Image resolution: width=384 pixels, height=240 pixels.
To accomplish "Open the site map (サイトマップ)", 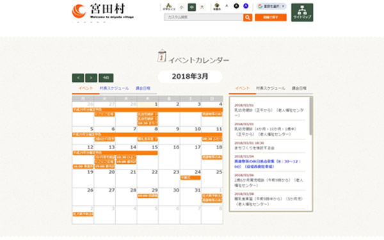I will coord(302,13).
